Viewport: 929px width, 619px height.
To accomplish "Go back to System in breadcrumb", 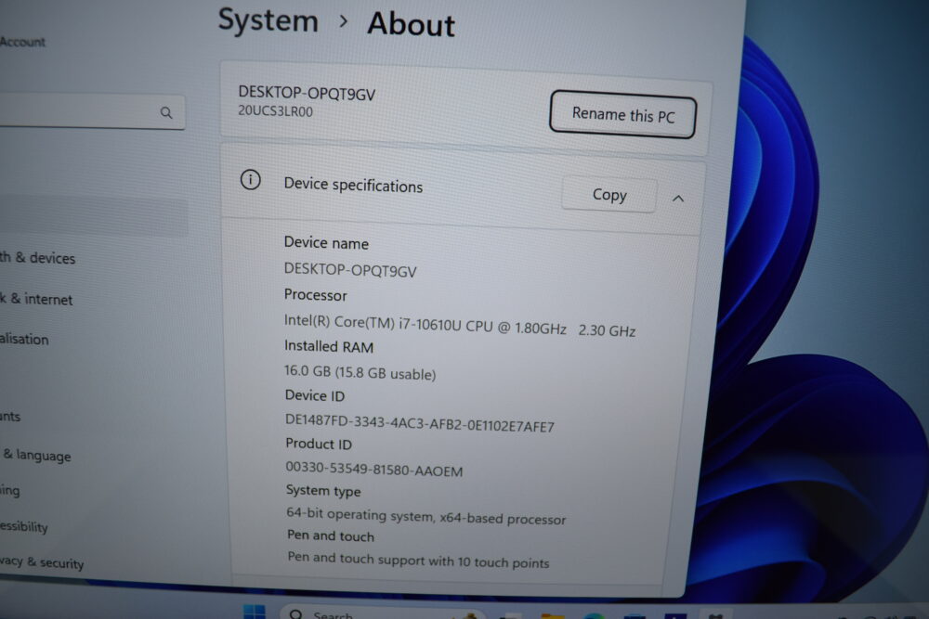I will pos(268,20).
